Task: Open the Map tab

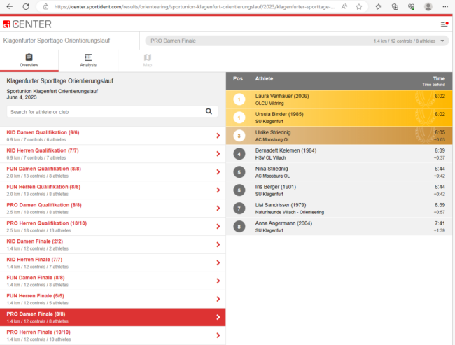Action: point(147,60)
